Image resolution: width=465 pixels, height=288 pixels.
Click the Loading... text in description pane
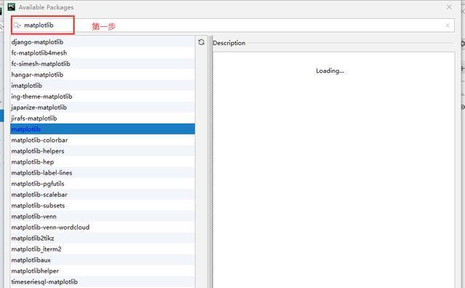pos(330,71)
